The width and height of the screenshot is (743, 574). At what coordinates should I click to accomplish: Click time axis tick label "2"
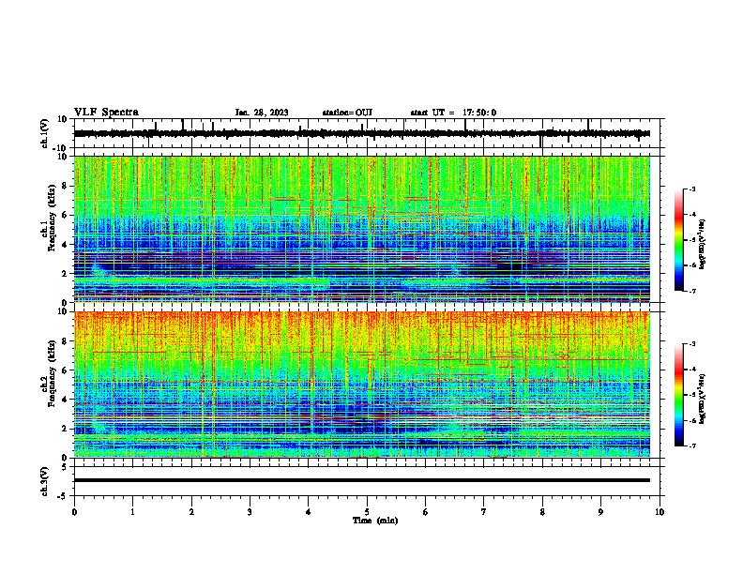pyautogui.click(x=191, y=512)
